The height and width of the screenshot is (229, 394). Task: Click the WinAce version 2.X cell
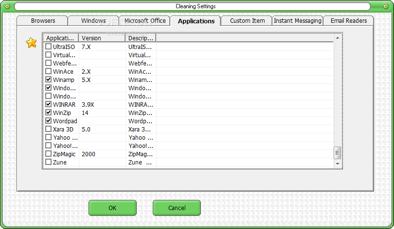(102, 71)
